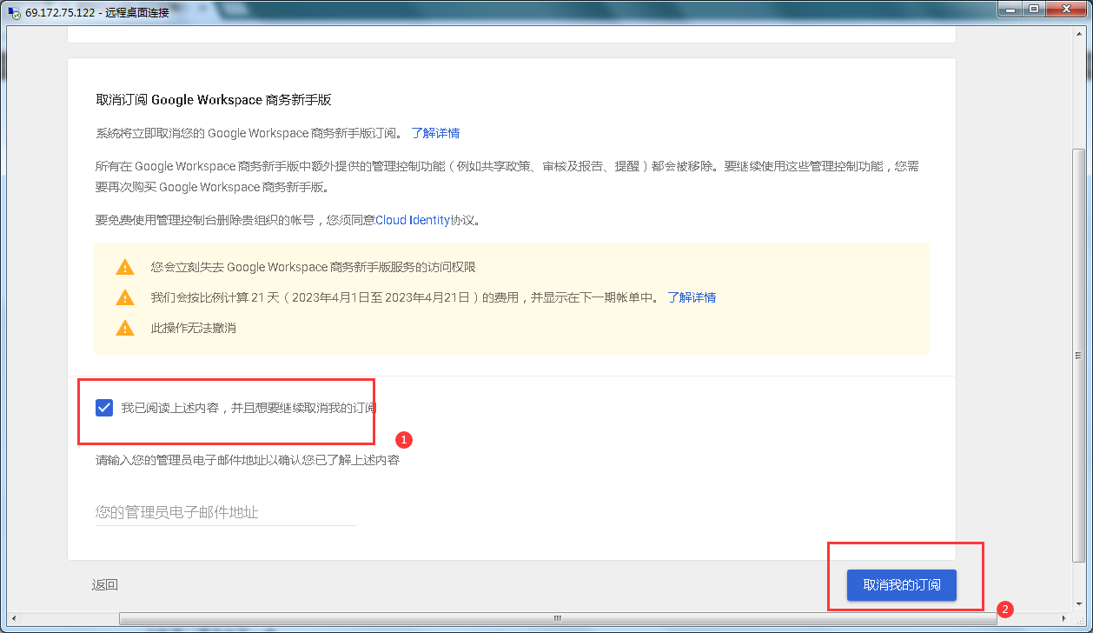Close the remote desktop connection window
The height and width of the screenshot is (633, 1093).
click(x=1067, y=9)
